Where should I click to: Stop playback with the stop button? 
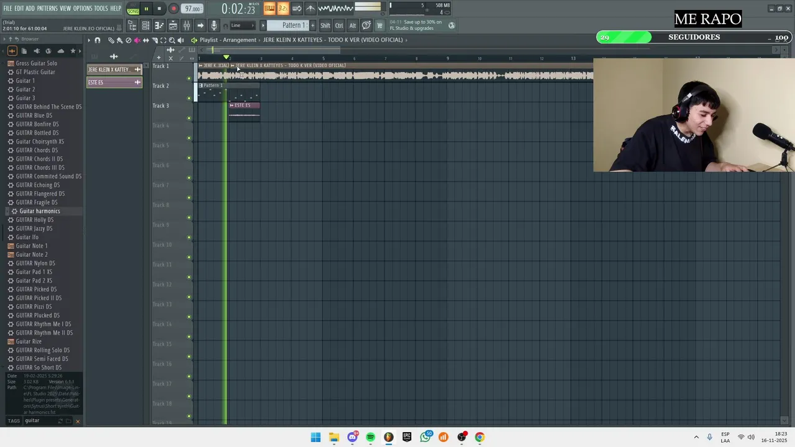(x=159, y=9)
